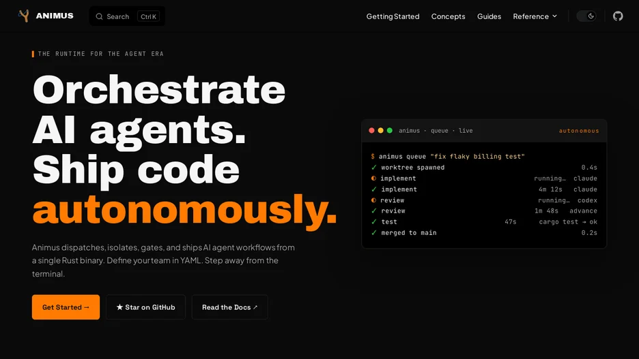
Task: Click the Read the Docs button
Action: 230,307
